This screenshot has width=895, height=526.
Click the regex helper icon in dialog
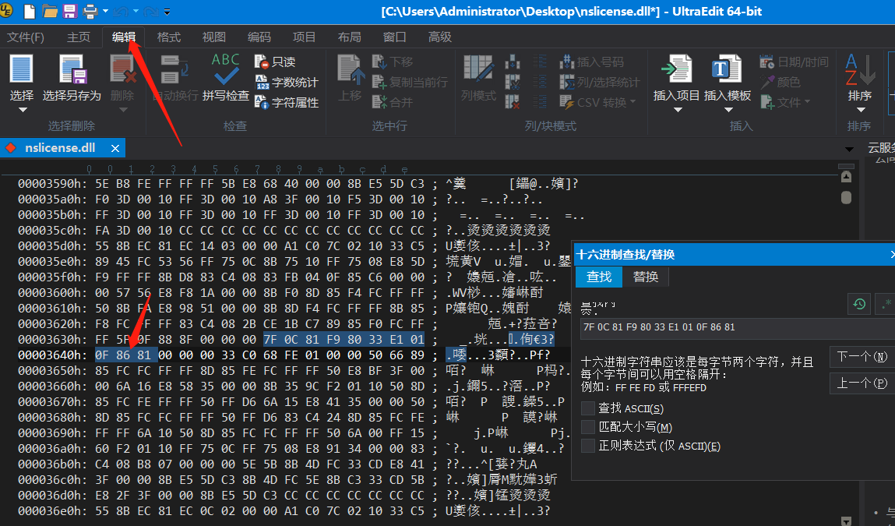click(x=884, y=304)
